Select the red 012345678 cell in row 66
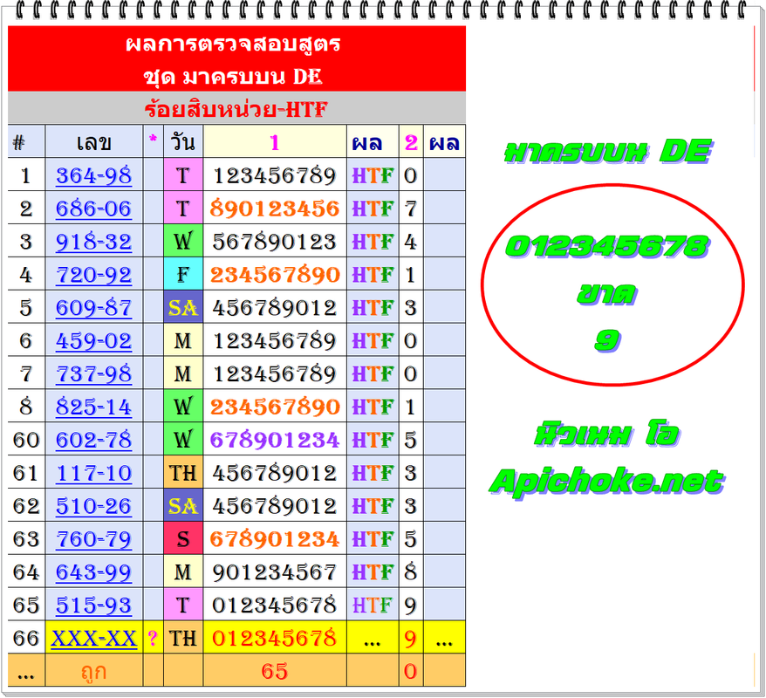Viewport: 766px width, 698px height. tap(275, 638)
